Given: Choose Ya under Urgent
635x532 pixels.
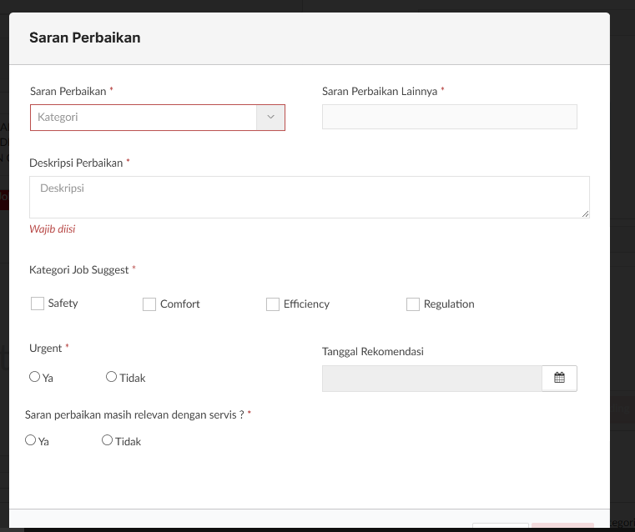Looking at the screenshot, I should pyautogui.click(x=34, y=377).
